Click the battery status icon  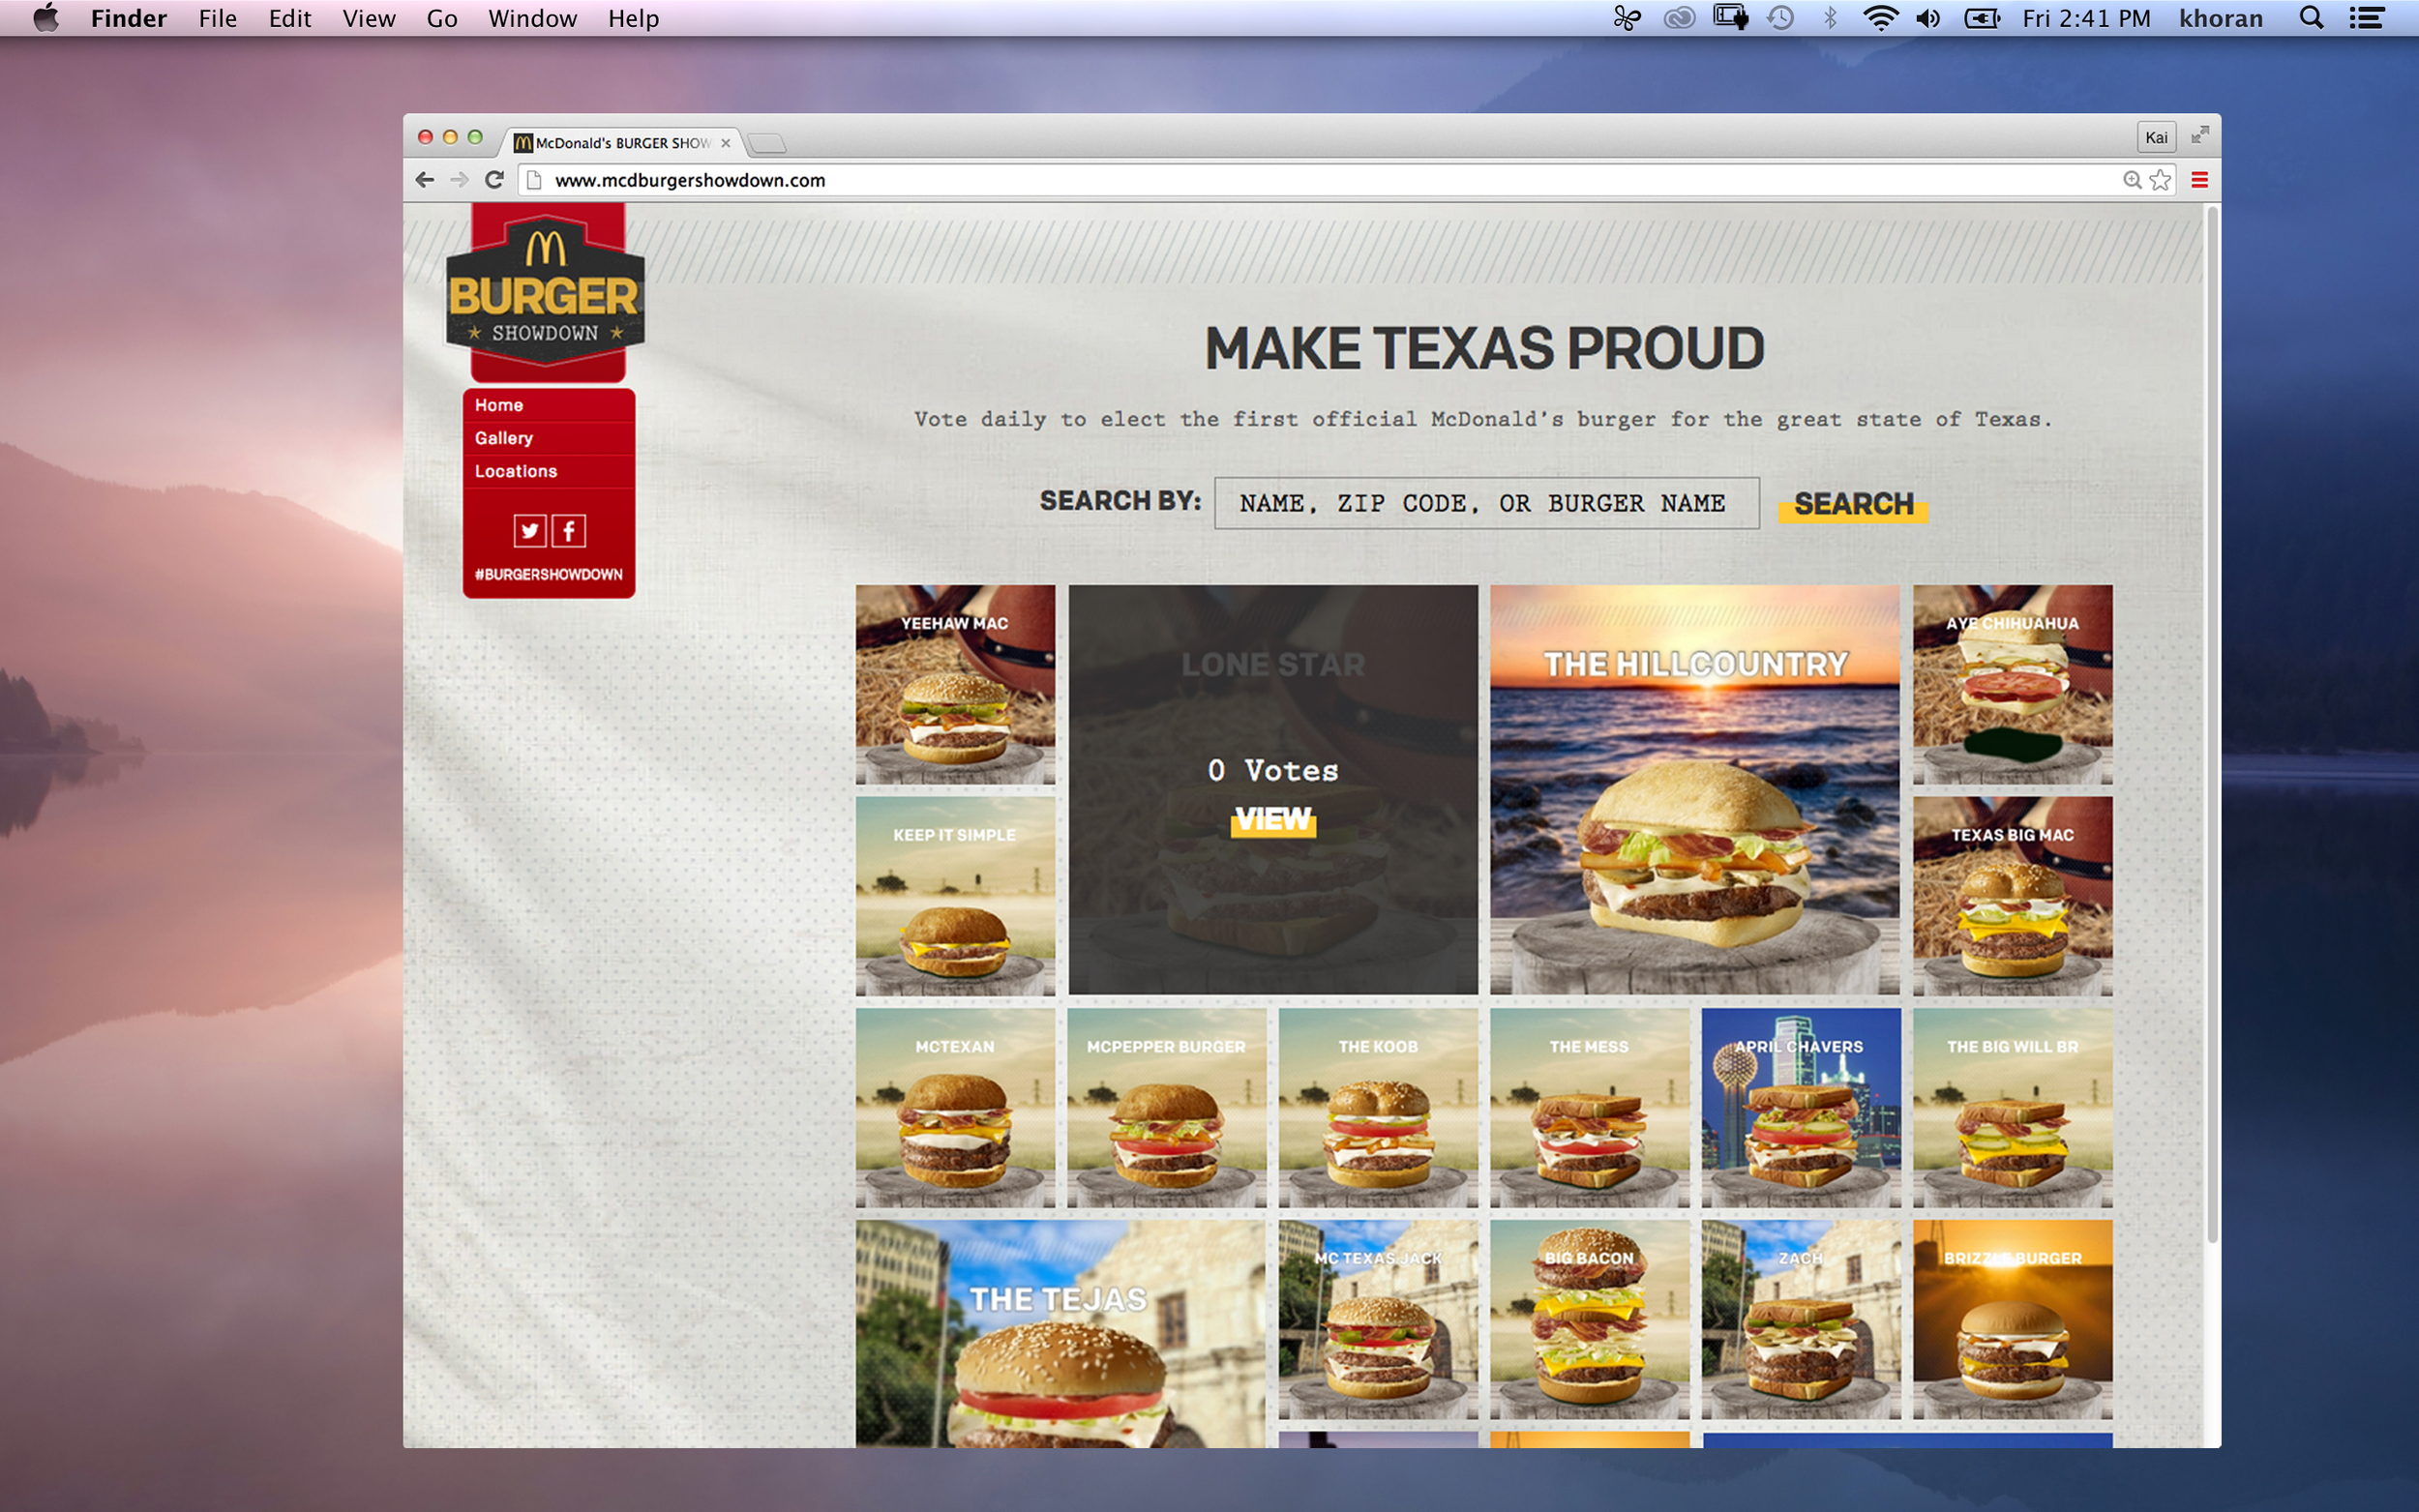click(x=1981, y=18)
